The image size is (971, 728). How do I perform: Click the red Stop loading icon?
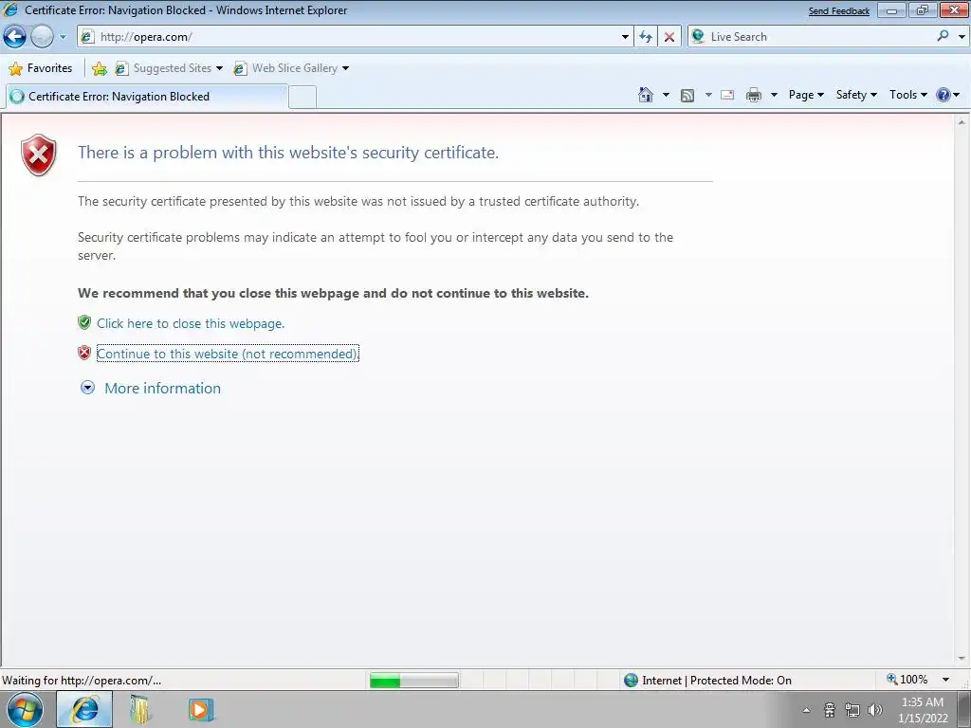click(x=669, y=37)
